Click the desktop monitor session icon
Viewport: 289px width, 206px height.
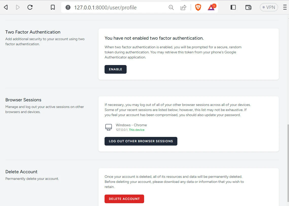109,127
